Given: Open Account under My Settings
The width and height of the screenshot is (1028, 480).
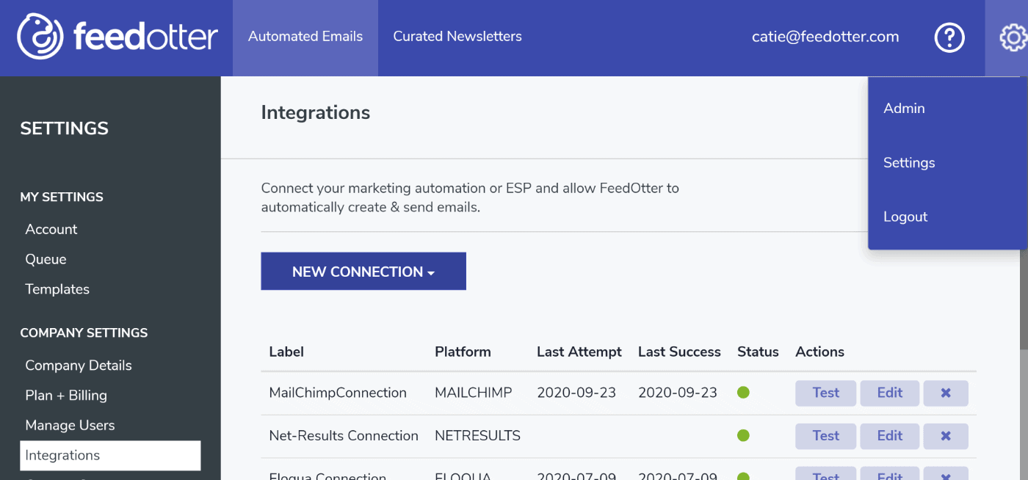Looking at the screenshot, I should [51, 230].
